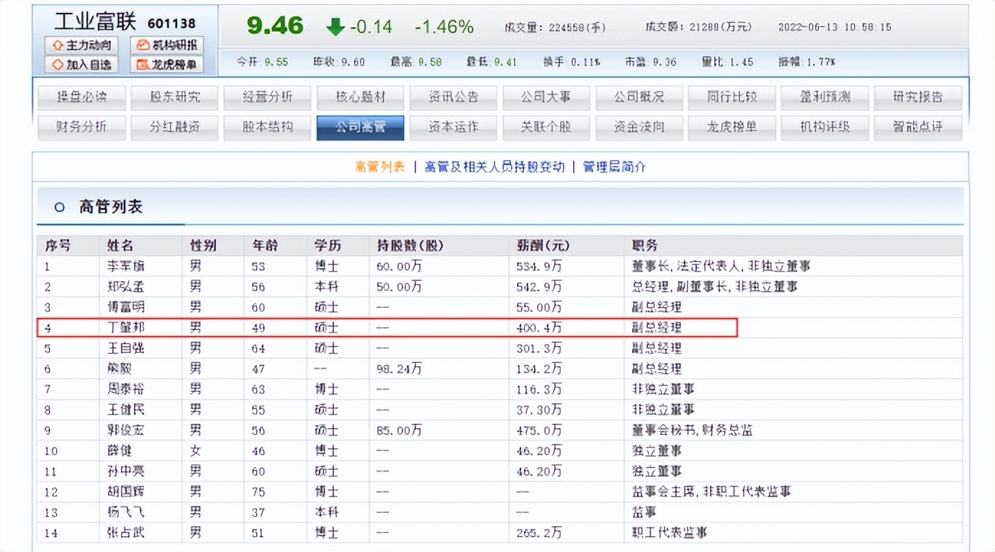Click the name 王自强
Viewport: 995px width, 552px height.
[126, 348]
